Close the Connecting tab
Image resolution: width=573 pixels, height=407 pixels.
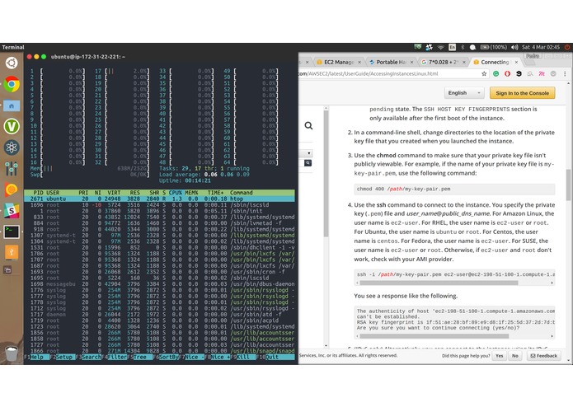516,63
